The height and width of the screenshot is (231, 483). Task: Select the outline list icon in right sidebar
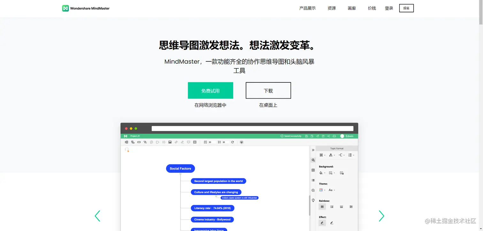tap(313, 180)
